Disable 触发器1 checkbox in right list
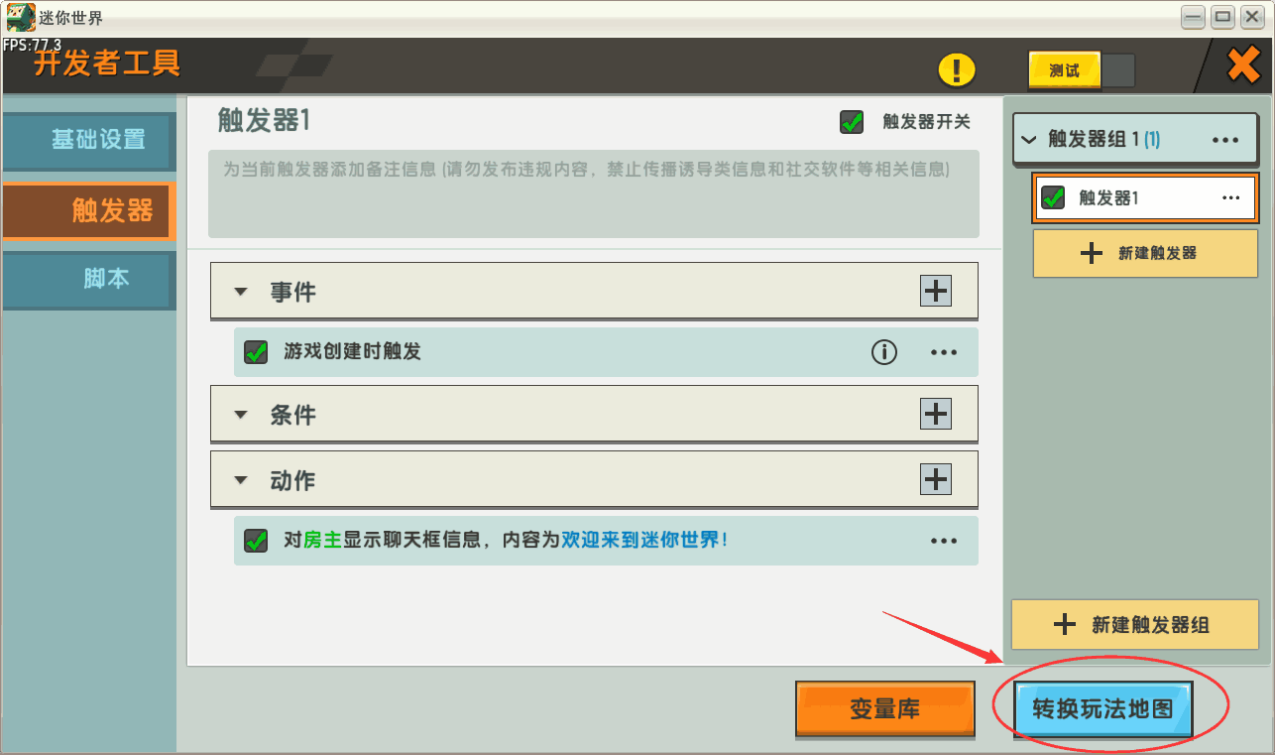The height and width of the screenshot is (755, 1275). 1053,198
